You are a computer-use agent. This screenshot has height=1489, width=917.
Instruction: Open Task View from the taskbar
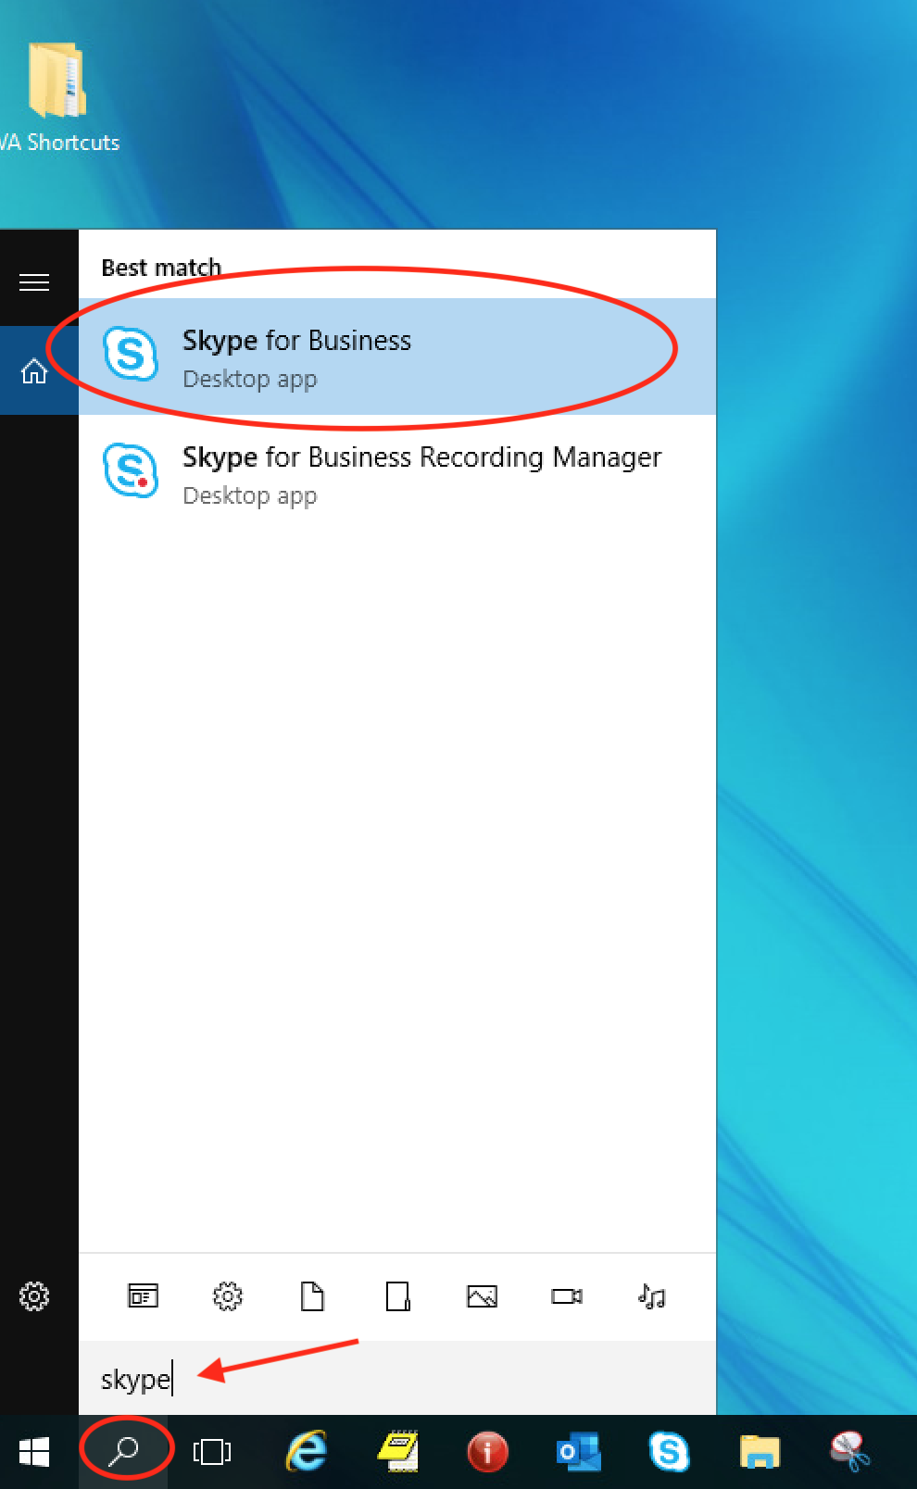[212, 1452]
